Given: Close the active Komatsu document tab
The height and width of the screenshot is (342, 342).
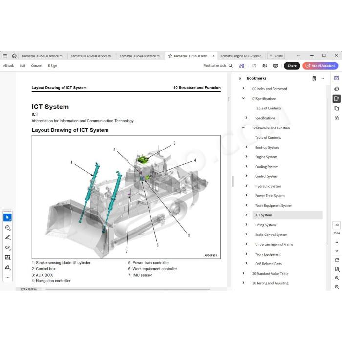Looking at the screenshot, I should [214, 56].
